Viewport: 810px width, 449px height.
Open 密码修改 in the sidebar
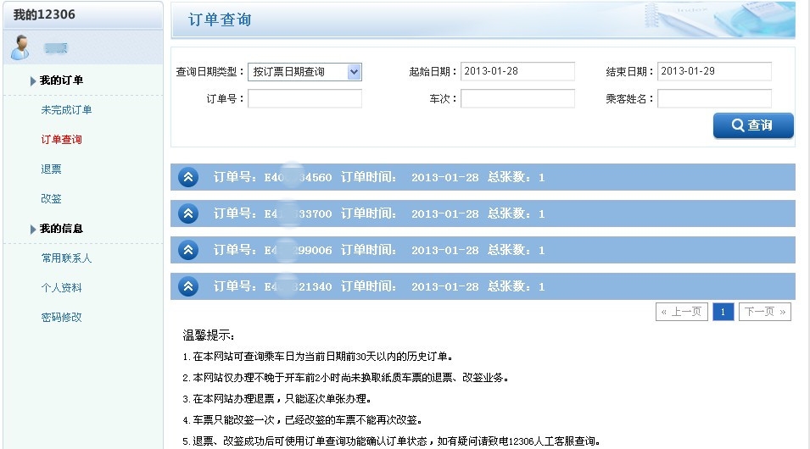coord(61,318)
